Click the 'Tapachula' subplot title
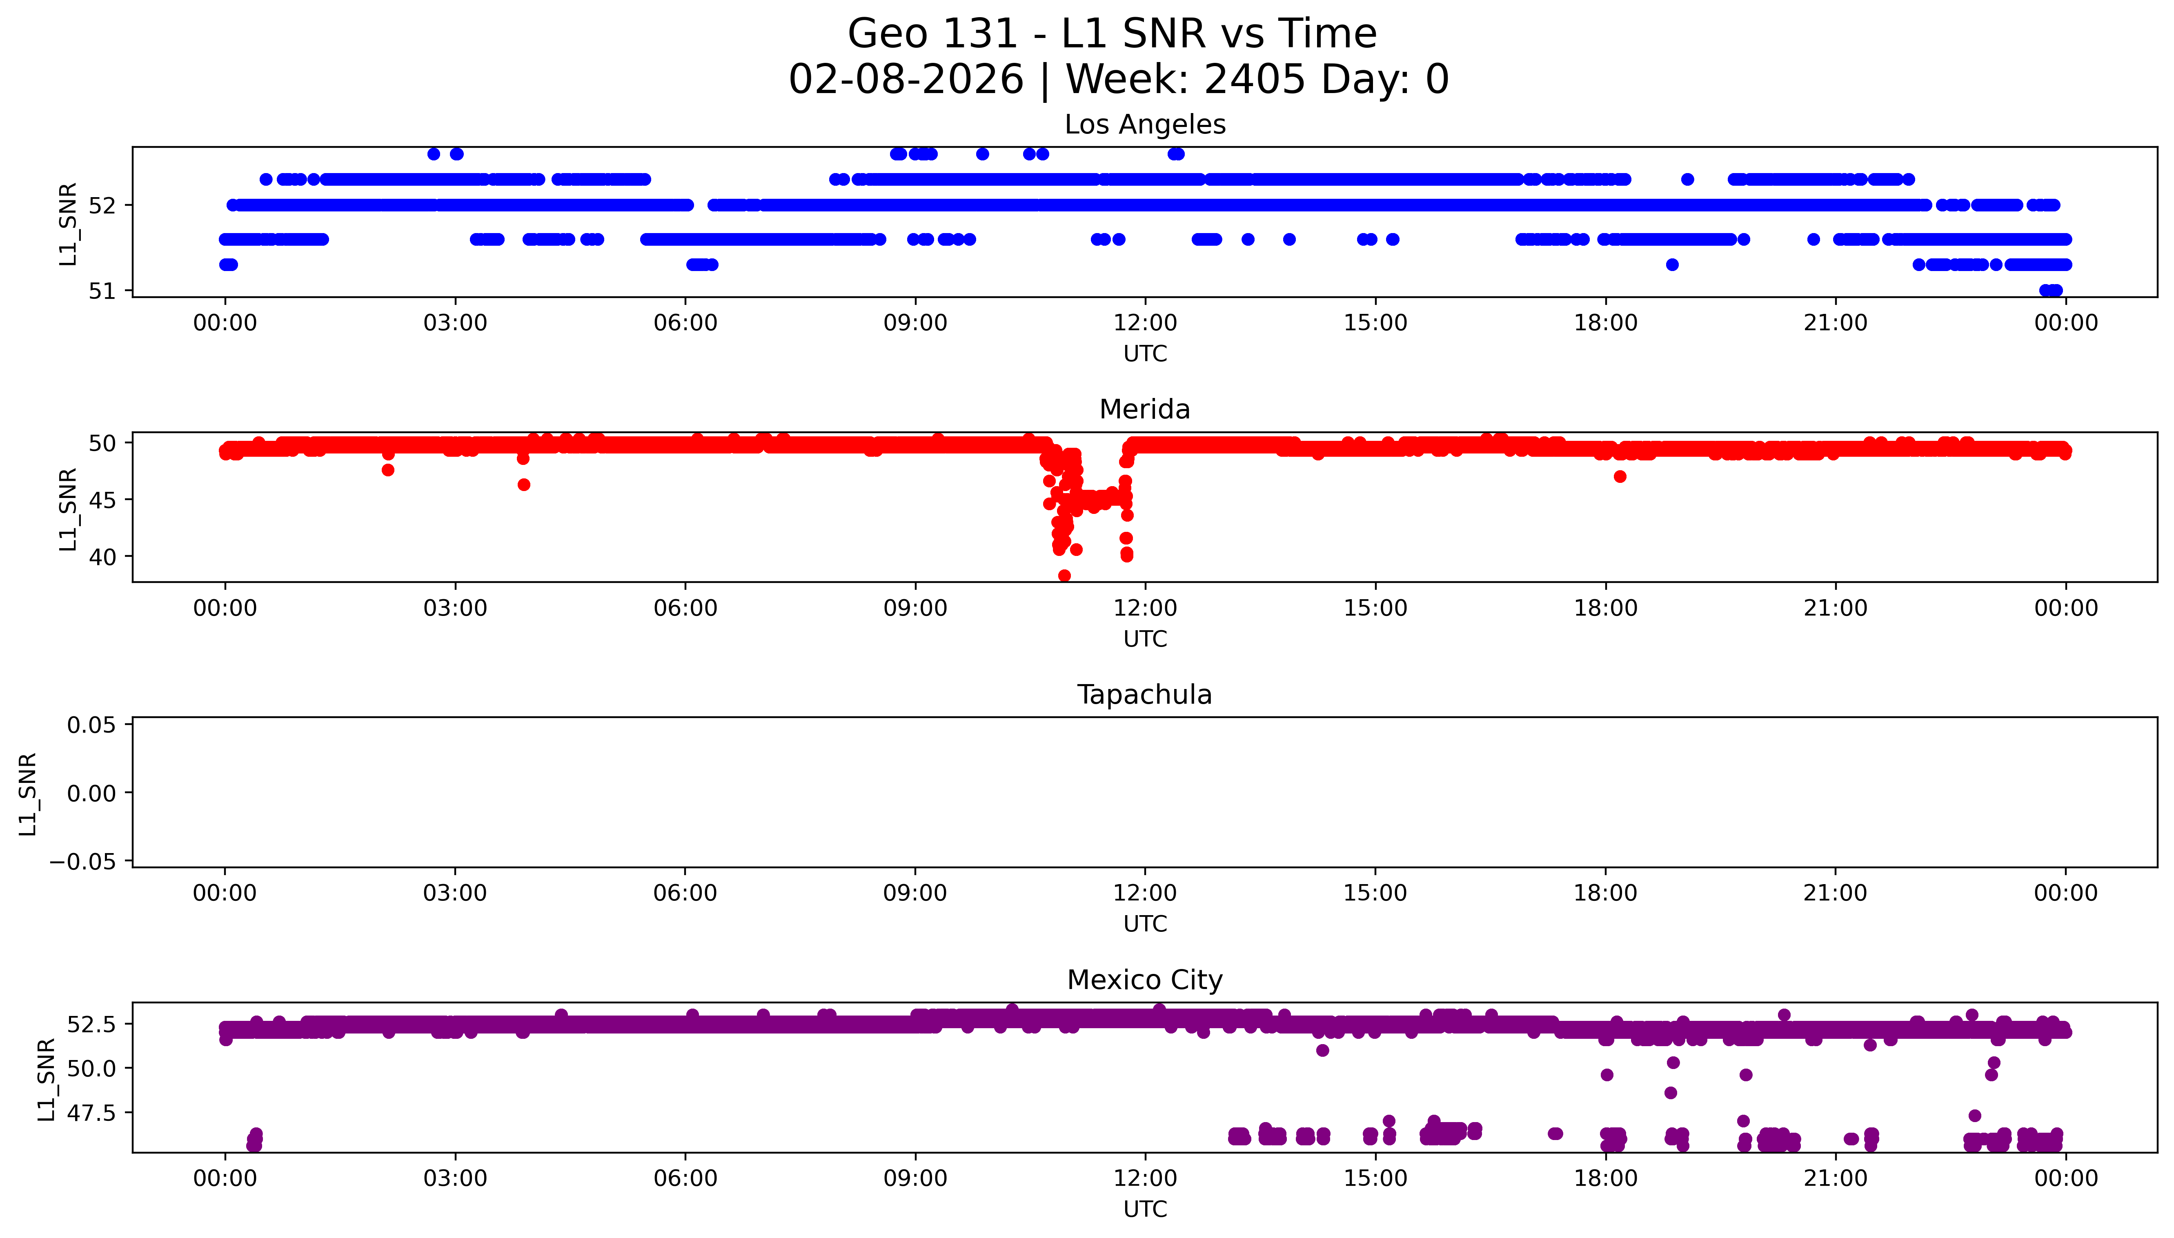 tap(1144, 695)
